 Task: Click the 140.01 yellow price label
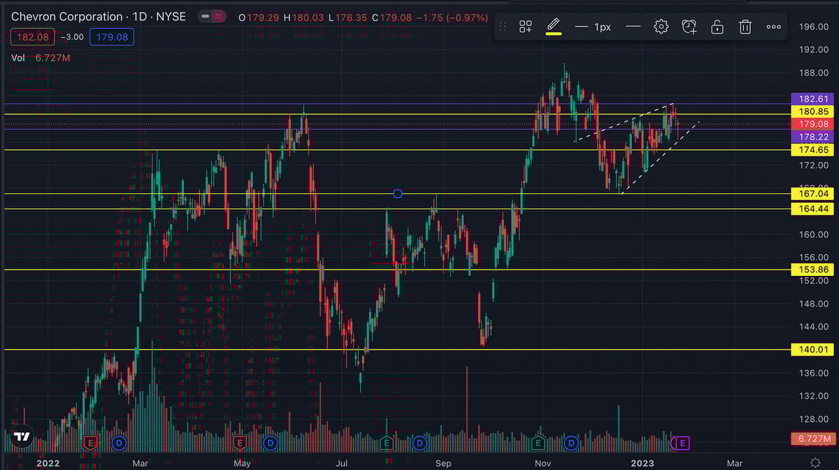tap(812, 350)
